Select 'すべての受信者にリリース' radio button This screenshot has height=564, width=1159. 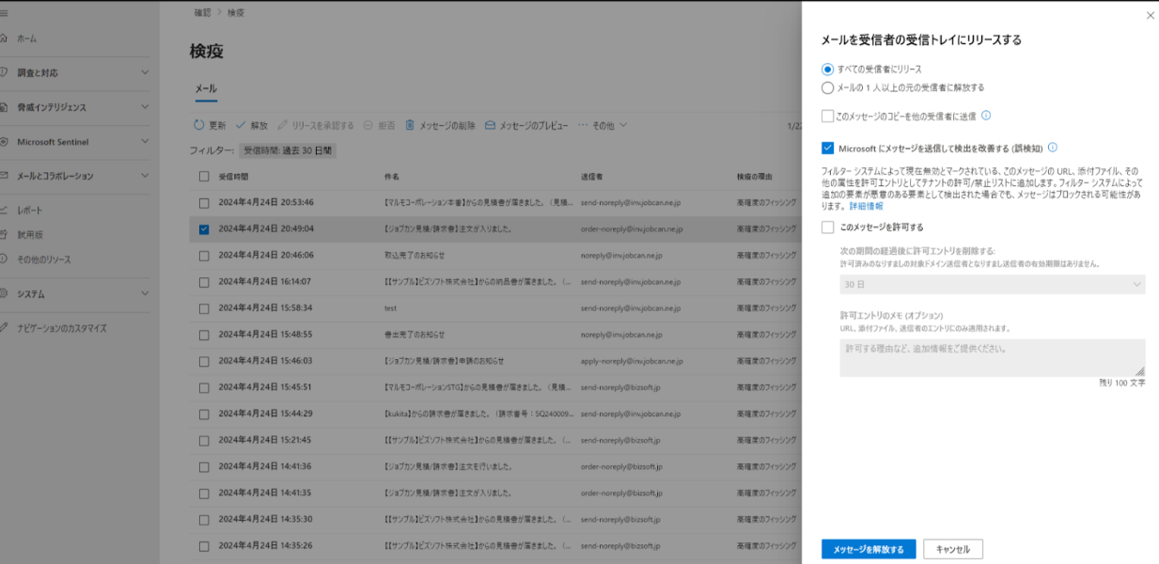(827, 70)
